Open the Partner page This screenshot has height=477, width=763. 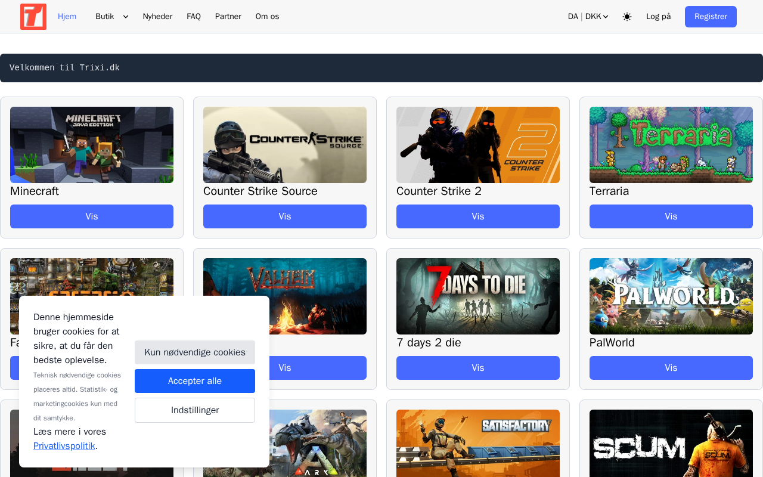228,17
